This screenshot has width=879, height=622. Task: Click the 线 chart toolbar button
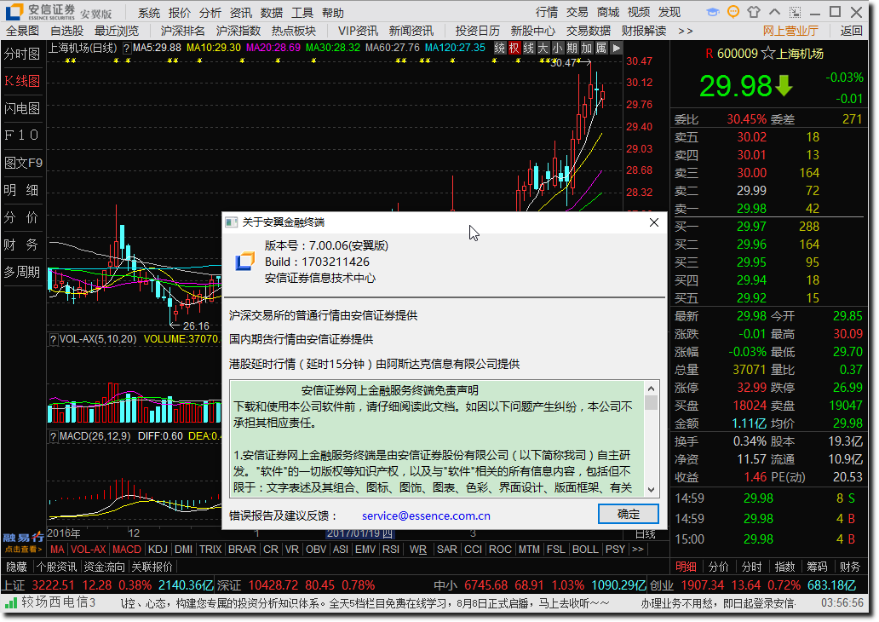[x=529, y=49]
